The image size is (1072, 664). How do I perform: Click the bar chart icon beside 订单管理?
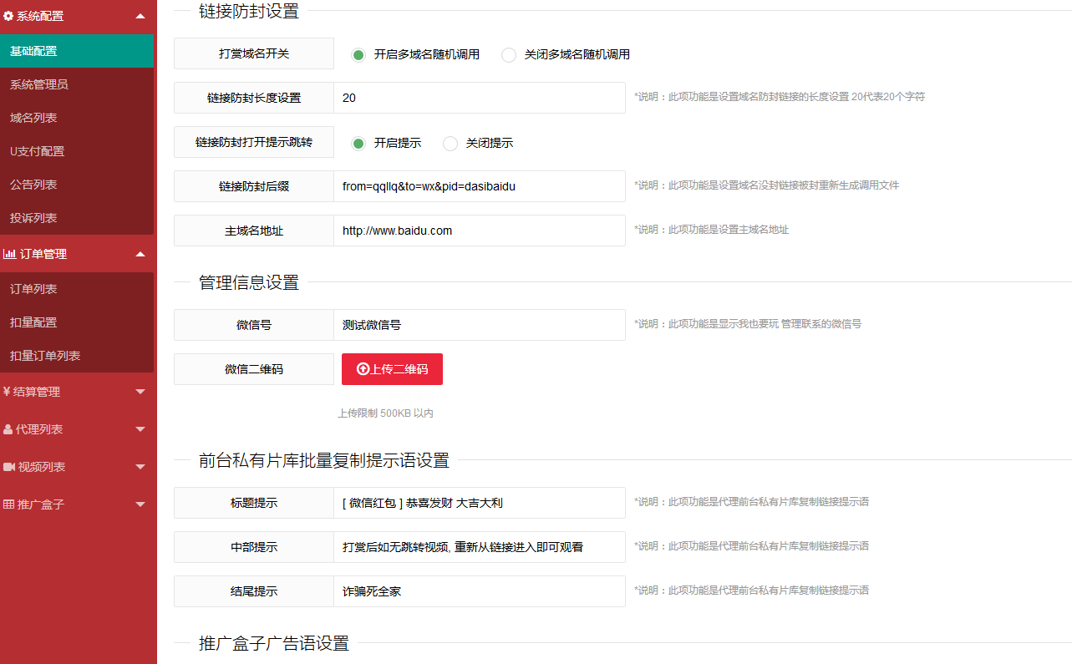(x=9, y=254)
